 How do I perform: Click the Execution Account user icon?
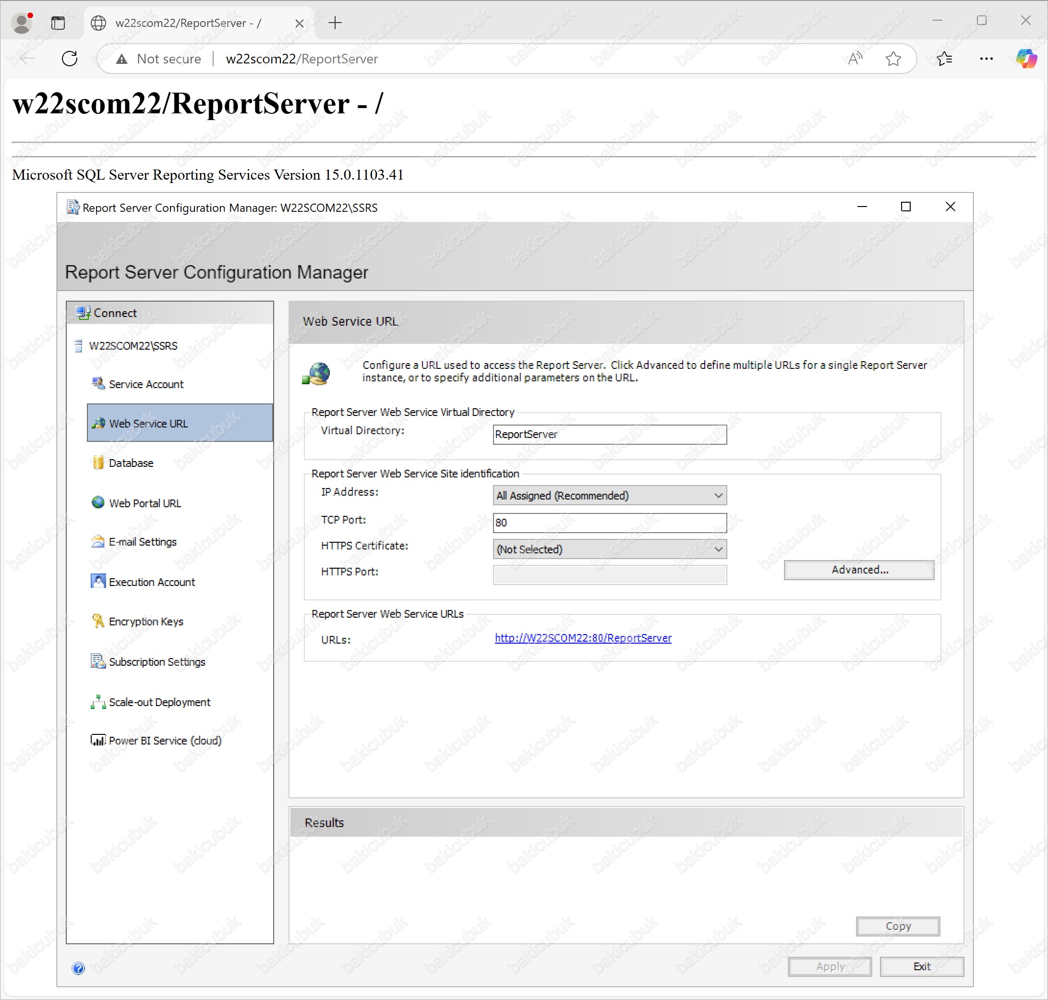(x=98, y=581)
